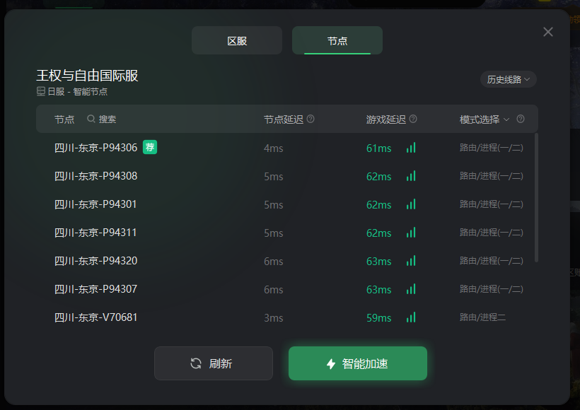Click the node list vertical scrollbar
Screen dimensions: 580x410
click(x=536, y=198)
